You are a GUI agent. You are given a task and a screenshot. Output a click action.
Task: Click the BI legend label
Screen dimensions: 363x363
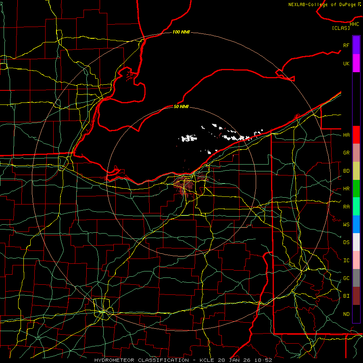pyautogui.click(x=346, y=296)
